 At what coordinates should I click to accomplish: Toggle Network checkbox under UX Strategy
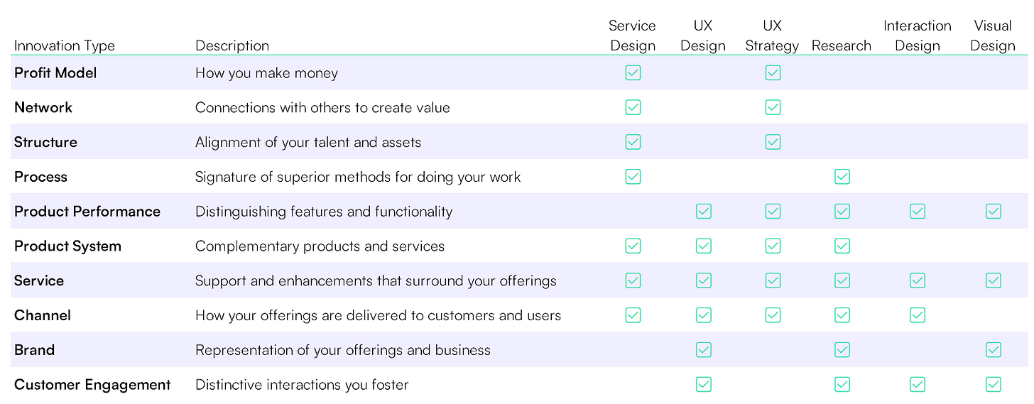click(773, 107)
